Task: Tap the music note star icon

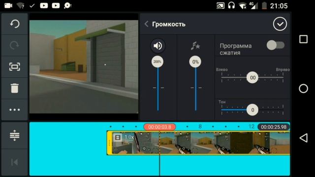Action: pos(195,46)
